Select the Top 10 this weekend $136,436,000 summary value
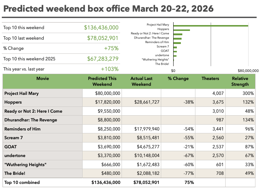Screen dimensions: 262x189 pos(101,28)
